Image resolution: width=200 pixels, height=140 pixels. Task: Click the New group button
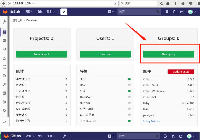pyautogui.click(x=169, y=54)
